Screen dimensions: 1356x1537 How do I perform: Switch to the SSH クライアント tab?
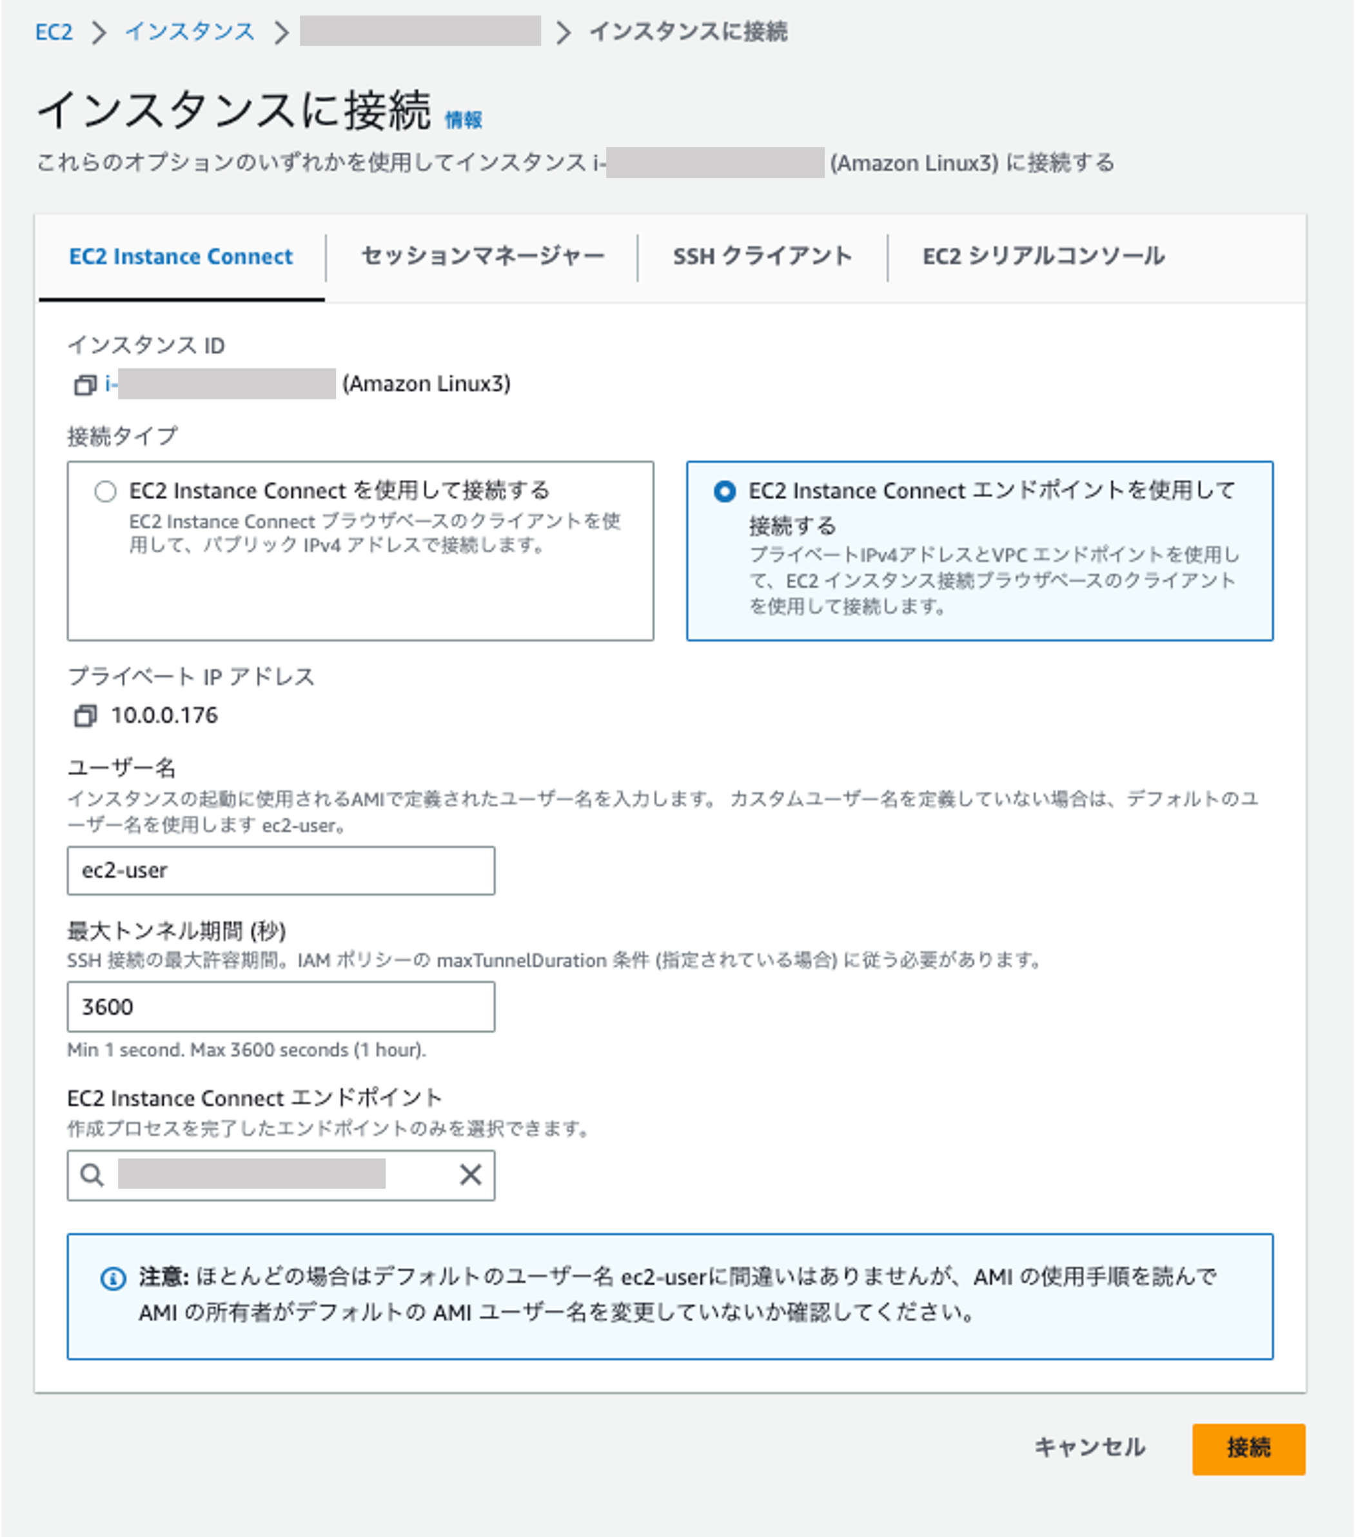pyautogui.click(x=762, y=255)
